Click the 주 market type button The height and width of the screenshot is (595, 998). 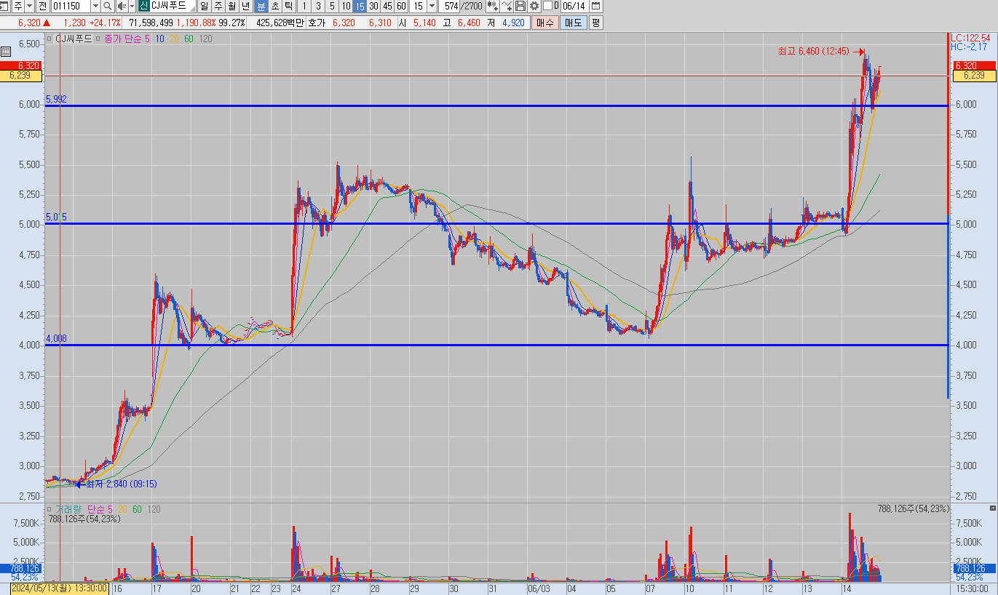[18, 6]
